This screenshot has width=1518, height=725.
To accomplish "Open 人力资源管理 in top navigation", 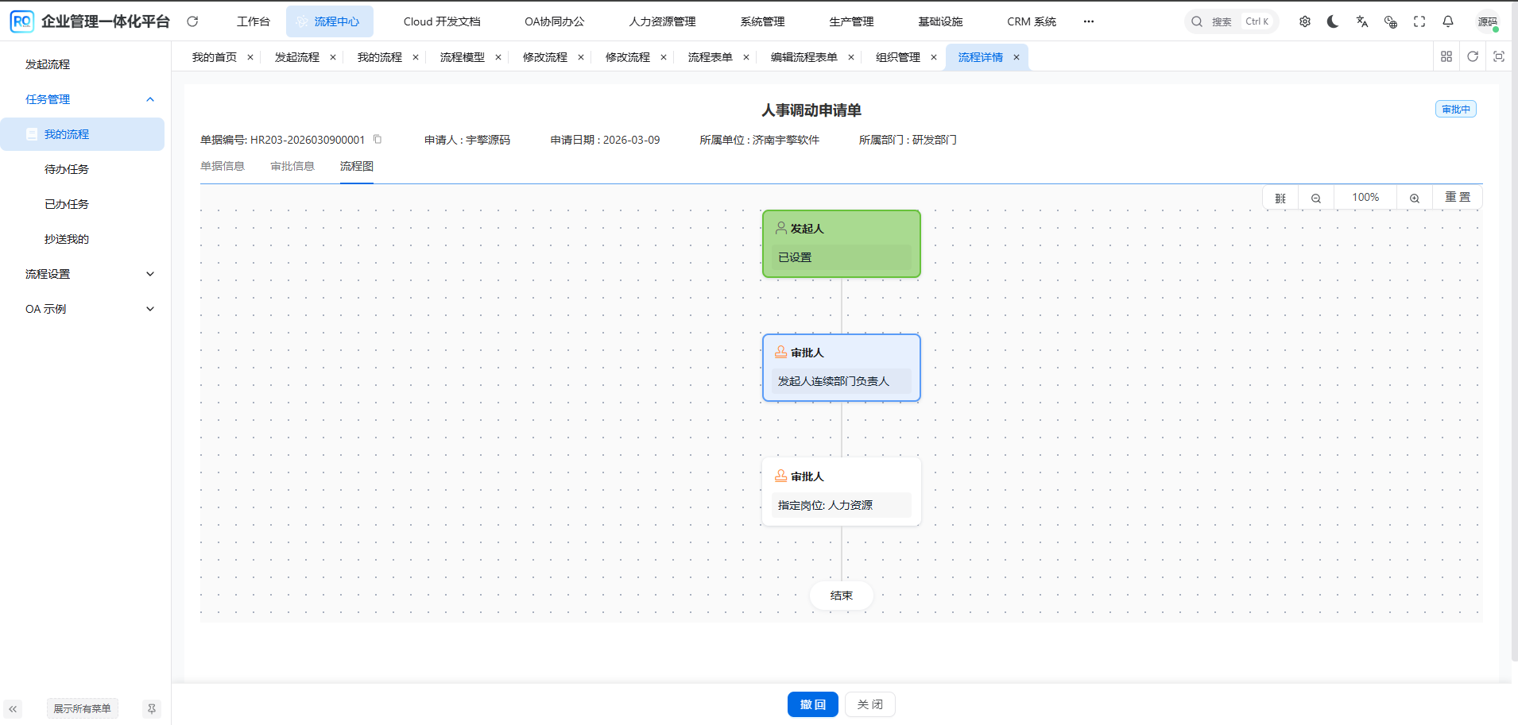I will point(662,21).
